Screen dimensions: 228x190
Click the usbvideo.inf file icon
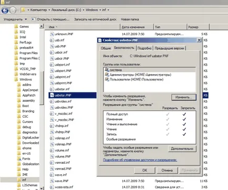(51, 101)
